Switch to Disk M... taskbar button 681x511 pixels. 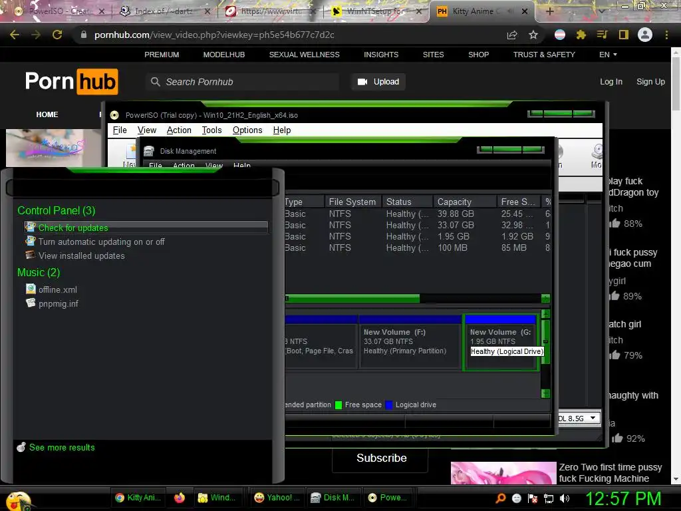click(334, 498)
